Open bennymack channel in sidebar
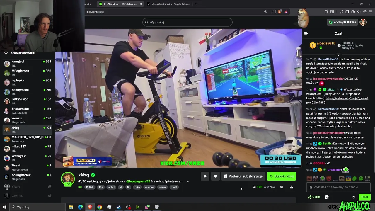The image size is (375, 211). [x=28, y=91]
